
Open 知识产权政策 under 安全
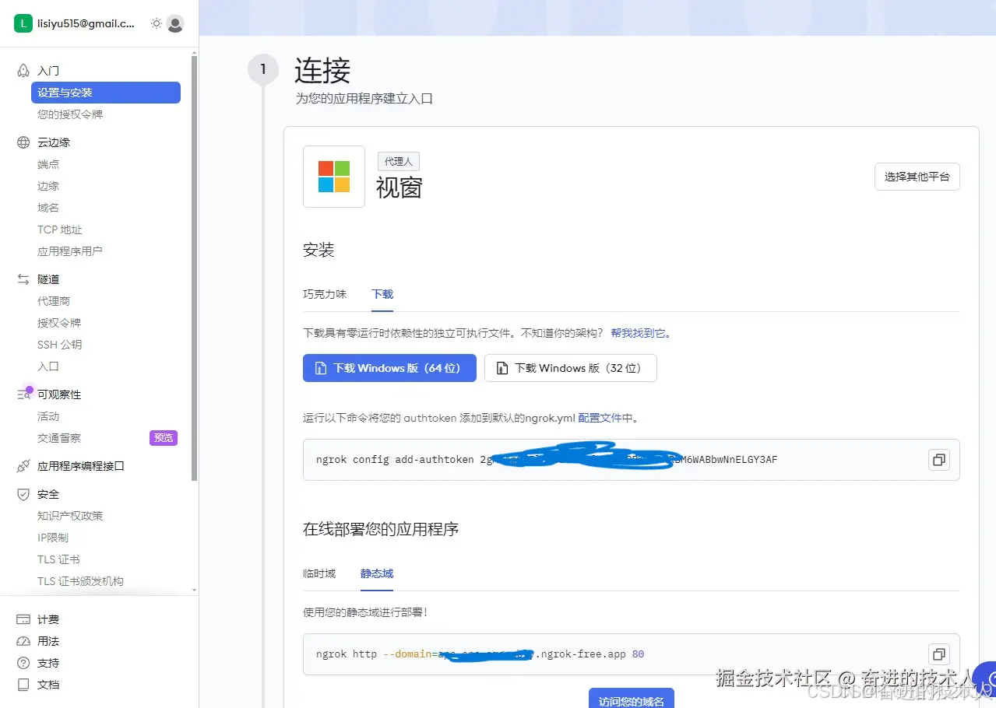pyautogui.click(x=70, y=516)
